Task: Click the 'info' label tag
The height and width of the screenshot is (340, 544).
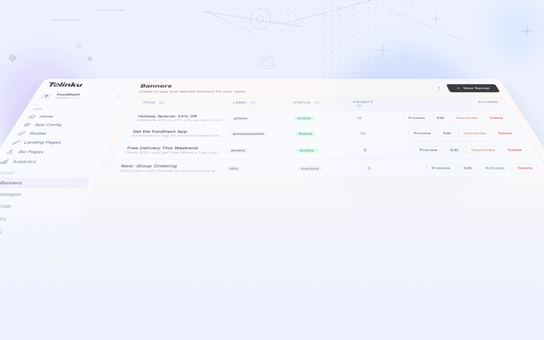Action: 234,168
